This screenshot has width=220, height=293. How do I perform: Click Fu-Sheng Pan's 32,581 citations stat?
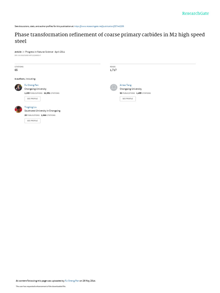(52, 93)
